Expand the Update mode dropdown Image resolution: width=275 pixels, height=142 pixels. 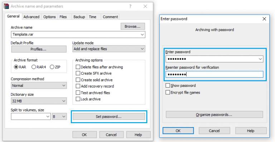pos(109,49)
